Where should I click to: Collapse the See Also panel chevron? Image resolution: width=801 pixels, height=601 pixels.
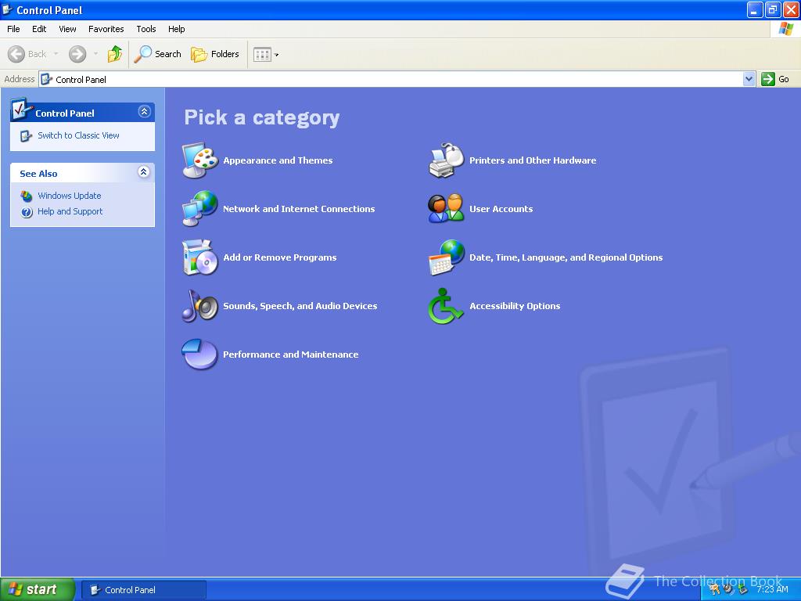(142, 173)
